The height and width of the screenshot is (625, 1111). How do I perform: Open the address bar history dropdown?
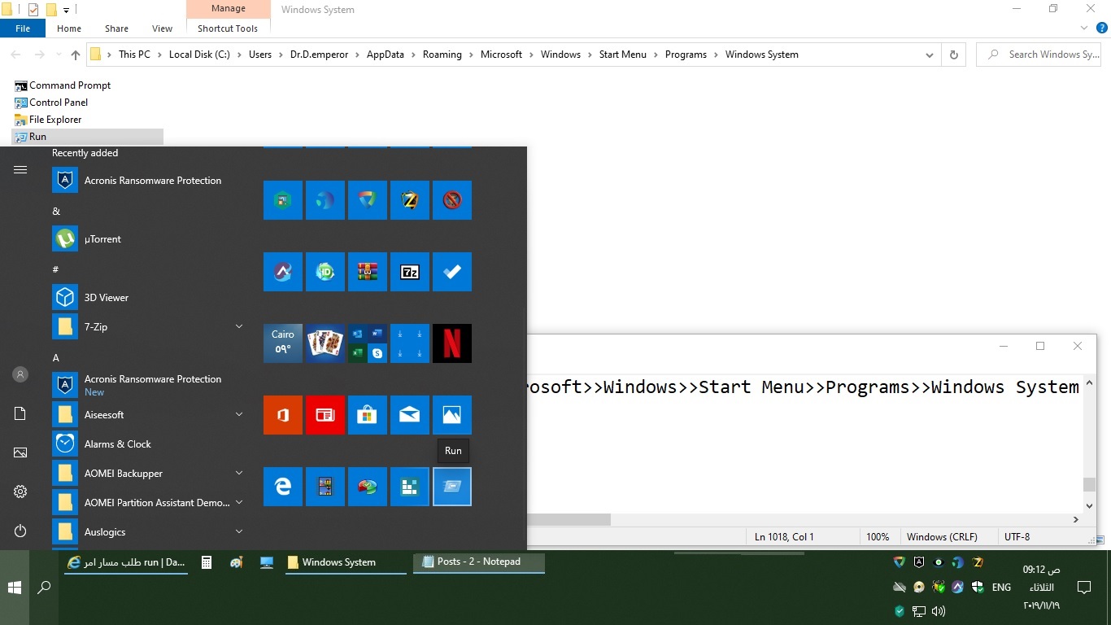pos(930,55)
